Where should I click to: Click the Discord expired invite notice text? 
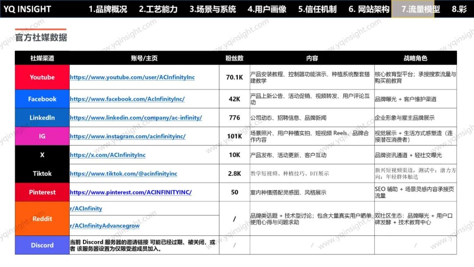tap(142, 245)
